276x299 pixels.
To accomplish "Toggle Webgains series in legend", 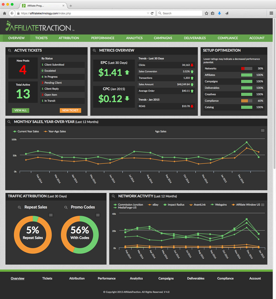I will [x=219, y=205].
